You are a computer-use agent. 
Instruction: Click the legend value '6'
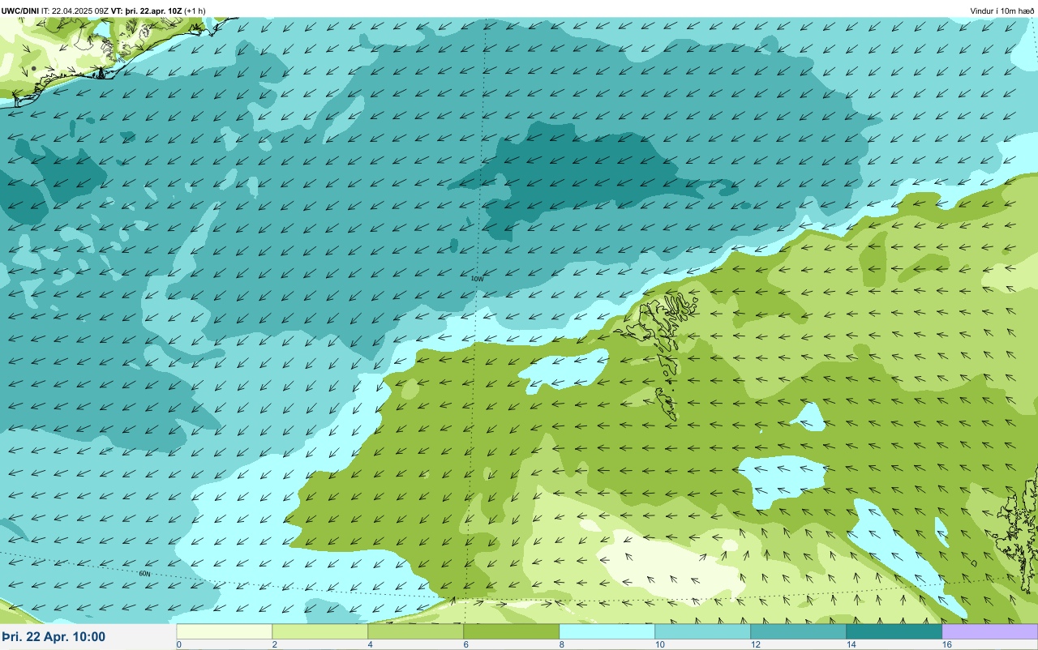point(465,644)
